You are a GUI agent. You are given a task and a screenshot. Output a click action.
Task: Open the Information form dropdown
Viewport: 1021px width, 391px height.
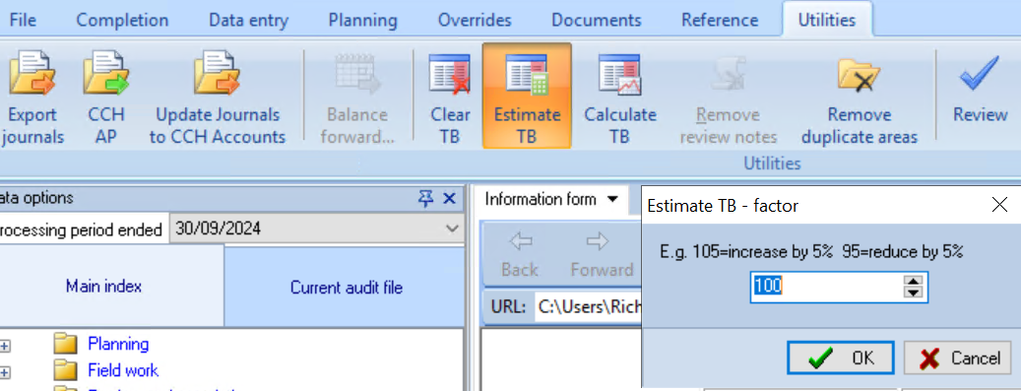612,199
